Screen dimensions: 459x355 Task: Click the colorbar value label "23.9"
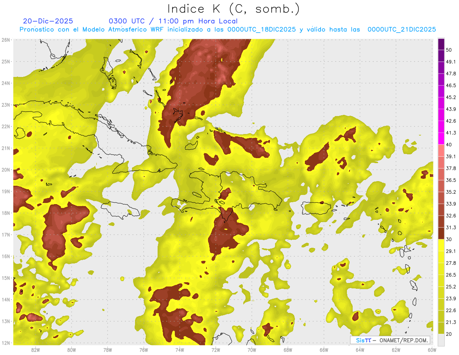(451, 299)
